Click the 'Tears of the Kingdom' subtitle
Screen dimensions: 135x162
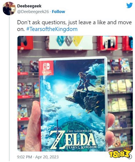coord(81,147)
